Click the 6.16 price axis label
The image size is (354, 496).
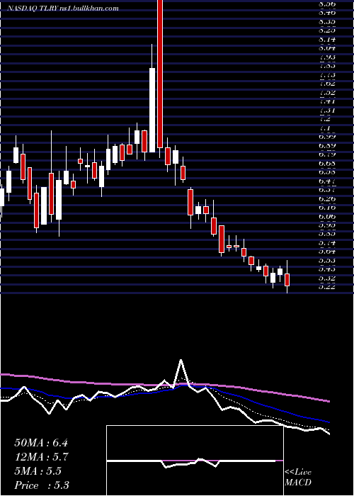328,208
